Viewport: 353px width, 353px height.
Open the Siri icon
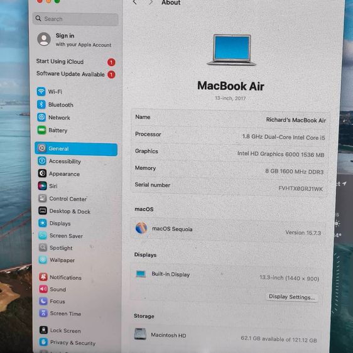pos(42,186)
